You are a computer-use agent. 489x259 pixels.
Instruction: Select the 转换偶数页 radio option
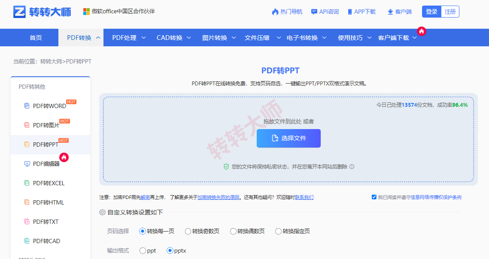point(233,231)
